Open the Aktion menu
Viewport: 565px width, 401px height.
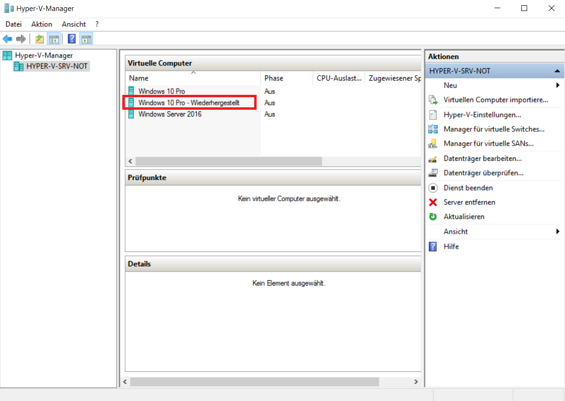[x=42, y=24]
